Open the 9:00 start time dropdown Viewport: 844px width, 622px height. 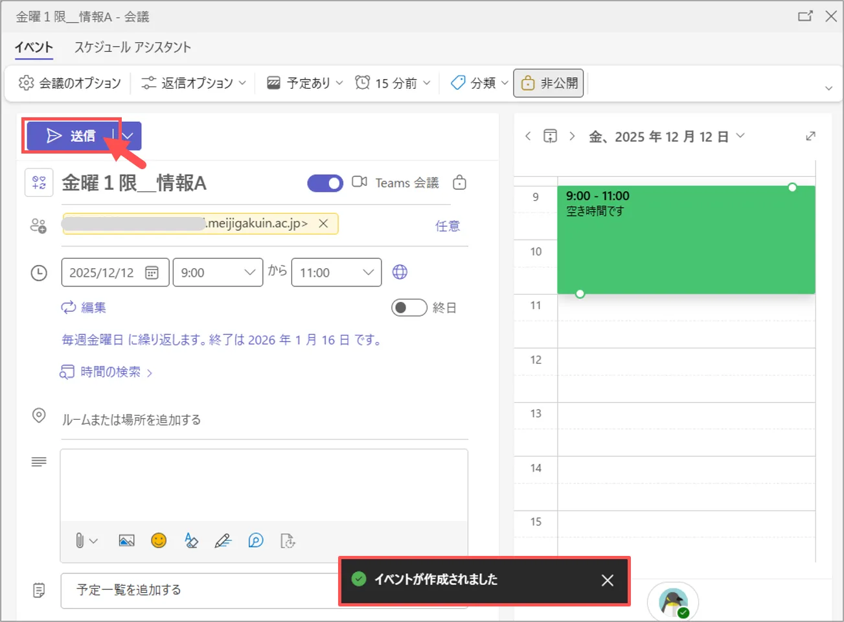click(x=218, y=273)
